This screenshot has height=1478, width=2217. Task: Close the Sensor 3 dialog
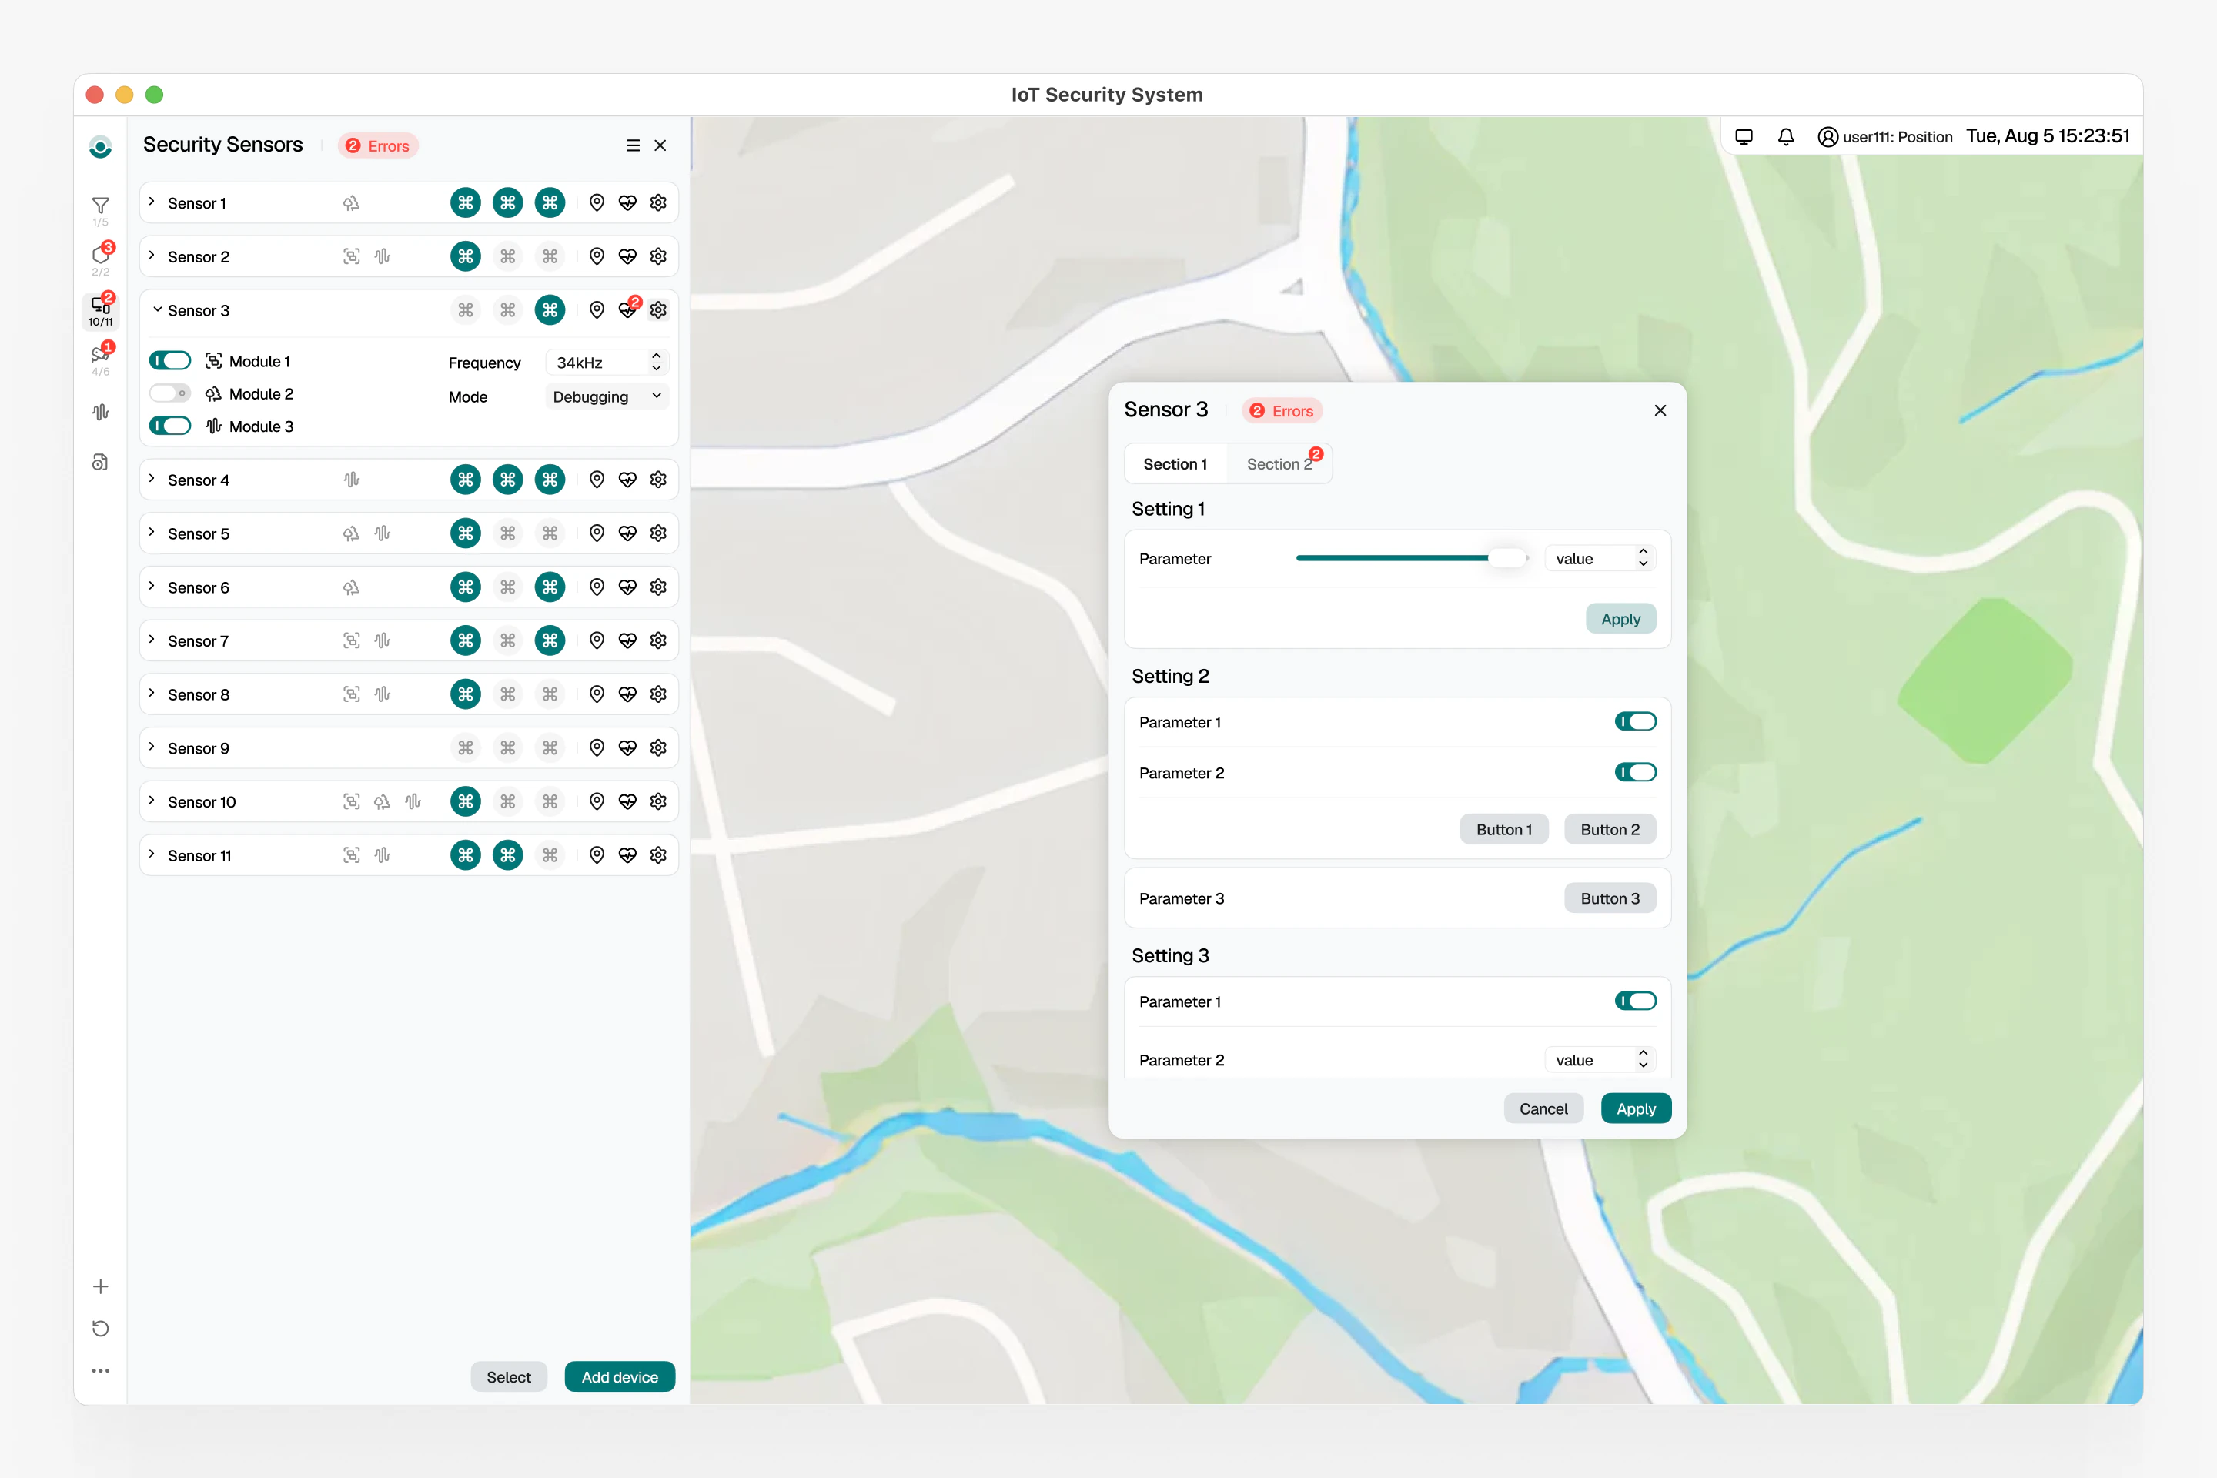point(1660,410)
